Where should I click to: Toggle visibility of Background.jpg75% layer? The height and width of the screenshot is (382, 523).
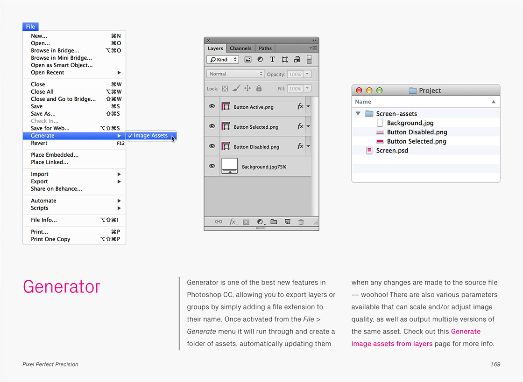point(212,166)
